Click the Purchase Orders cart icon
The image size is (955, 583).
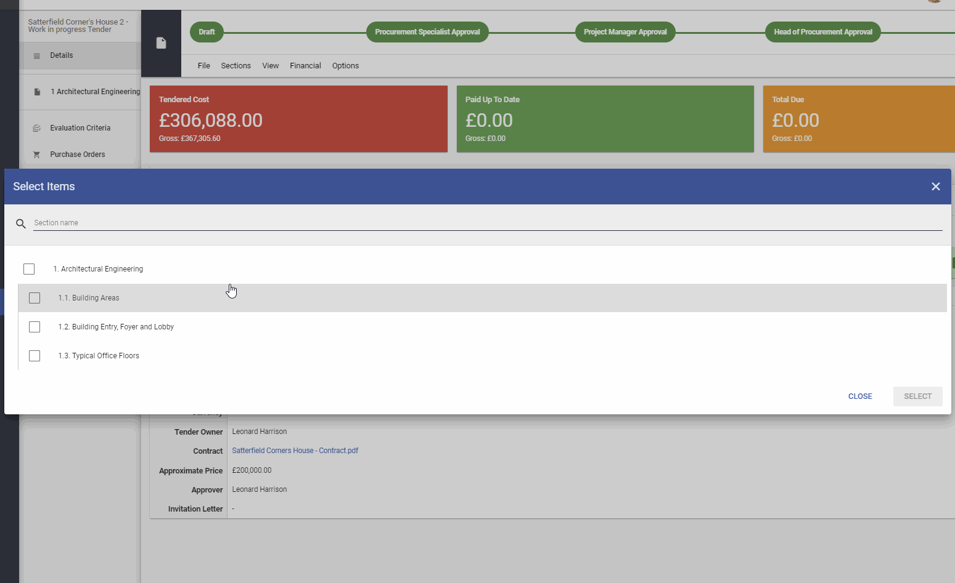[x=37, y=155]
